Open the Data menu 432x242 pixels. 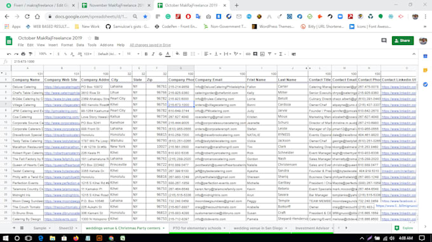[x=80, y=45]
